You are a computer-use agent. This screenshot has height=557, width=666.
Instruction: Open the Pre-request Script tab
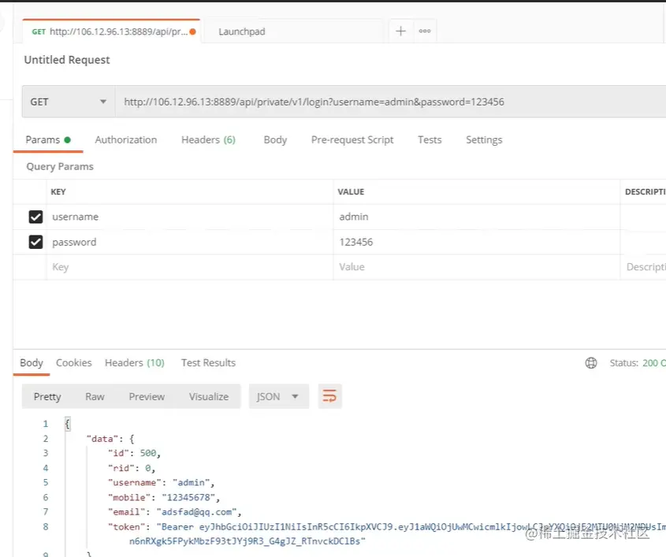tap(352, 140)
